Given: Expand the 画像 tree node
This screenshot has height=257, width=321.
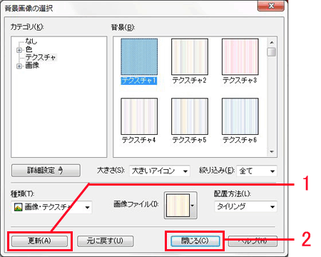Looking at the screenshot, I should [19, 66].
